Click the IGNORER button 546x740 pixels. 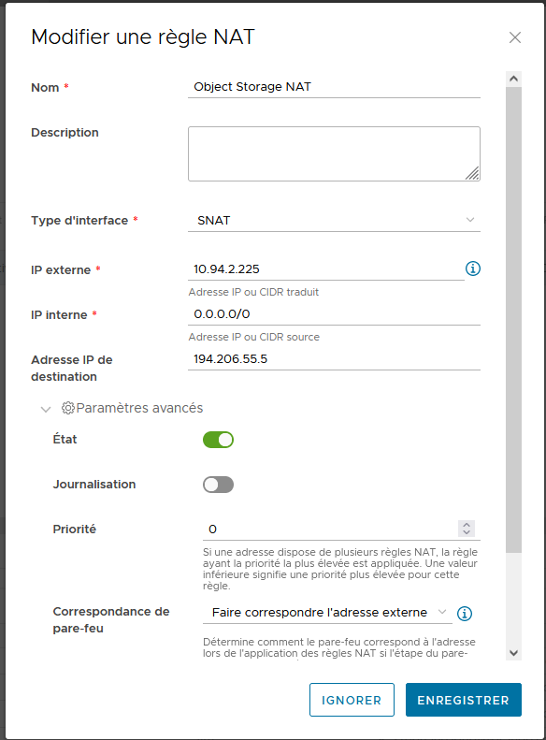(x=352, y=700)
